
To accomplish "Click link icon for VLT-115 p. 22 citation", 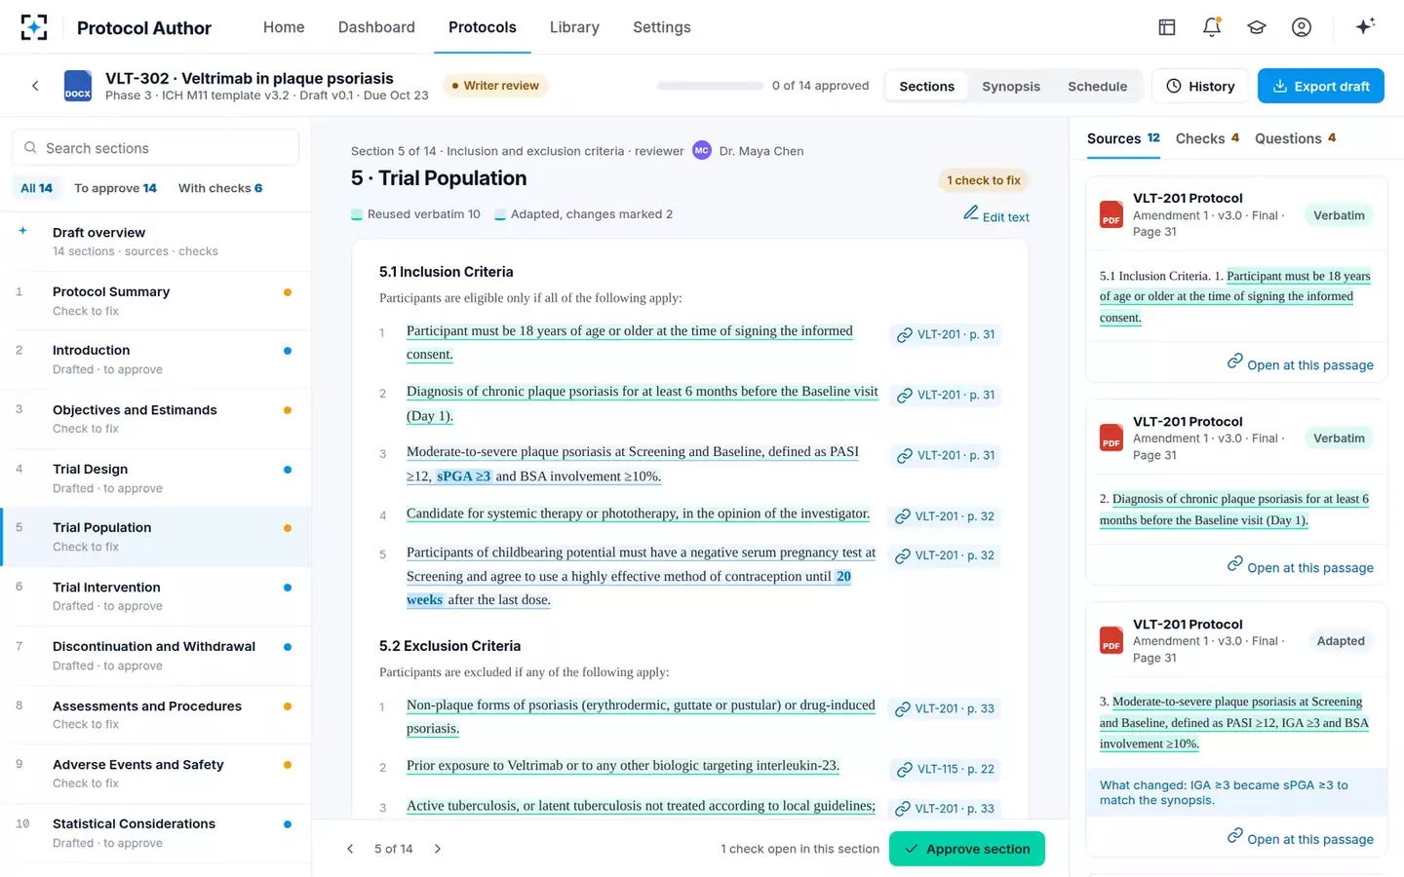I will pos(904,770).
